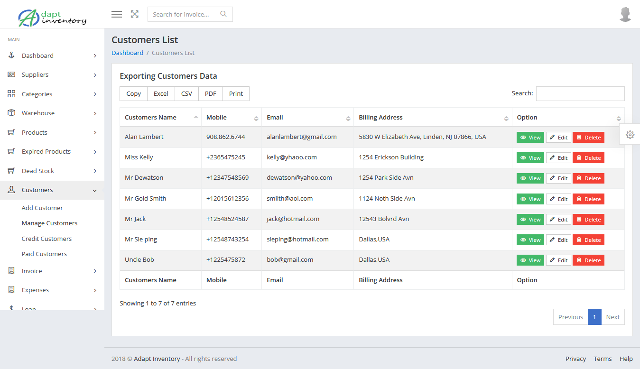
Task: Click the hamburger menu toggle icon
Action: click(117, 14)
